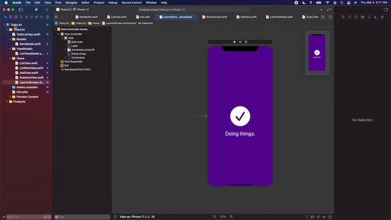Run the project with the play button
Screen dimensions: 391x220
[37, 10]
